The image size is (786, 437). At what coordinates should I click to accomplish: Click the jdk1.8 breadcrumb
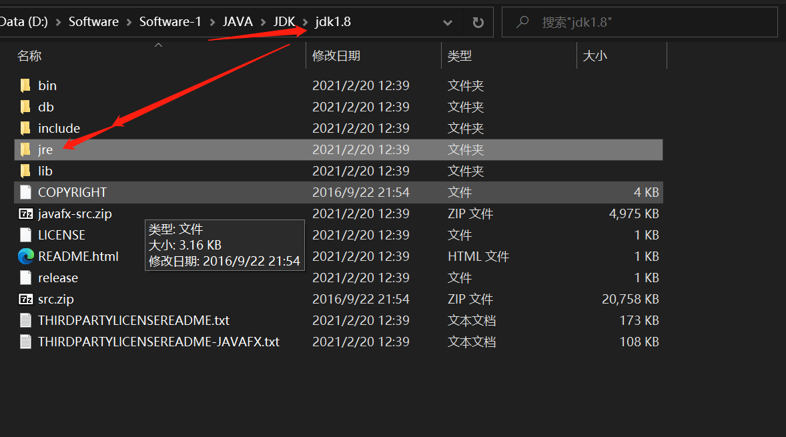[333, 22]
